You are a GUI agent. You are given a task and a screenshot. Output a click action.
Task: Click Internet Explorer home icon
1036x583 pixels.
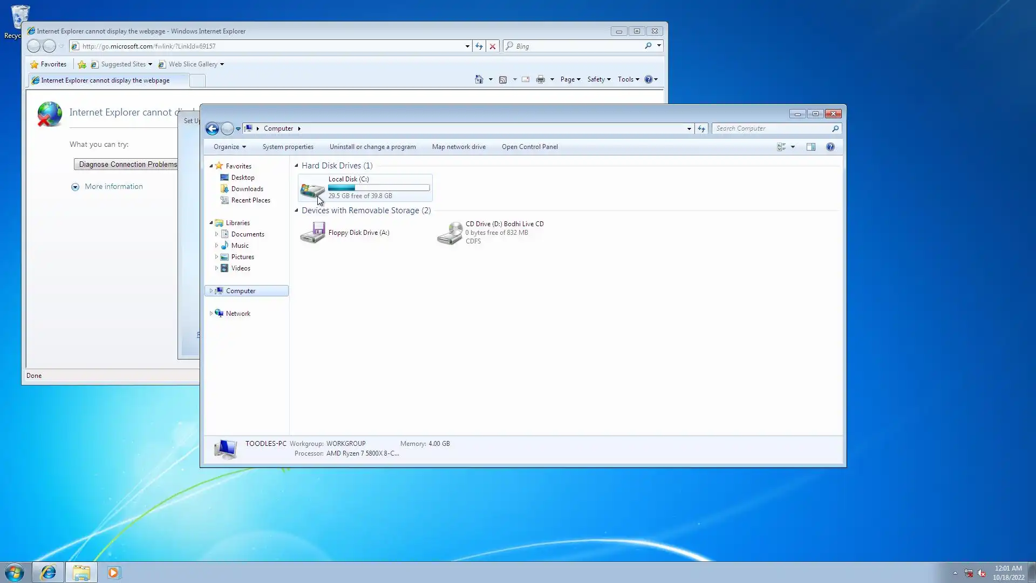click(479, 79)
